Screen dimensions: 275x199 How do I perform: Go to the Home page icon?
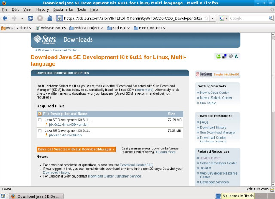50,18
